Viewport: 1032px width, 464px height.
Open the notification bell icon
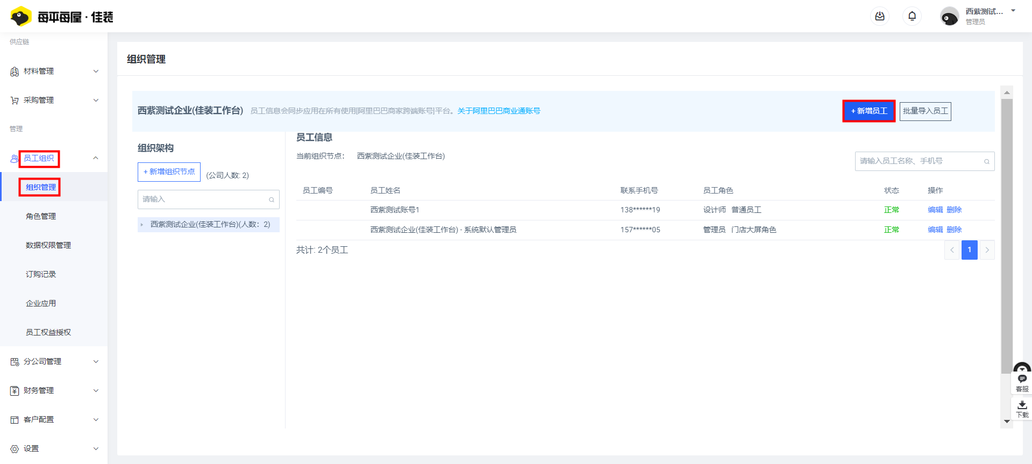pyautogui.click(x=912, y=16)
